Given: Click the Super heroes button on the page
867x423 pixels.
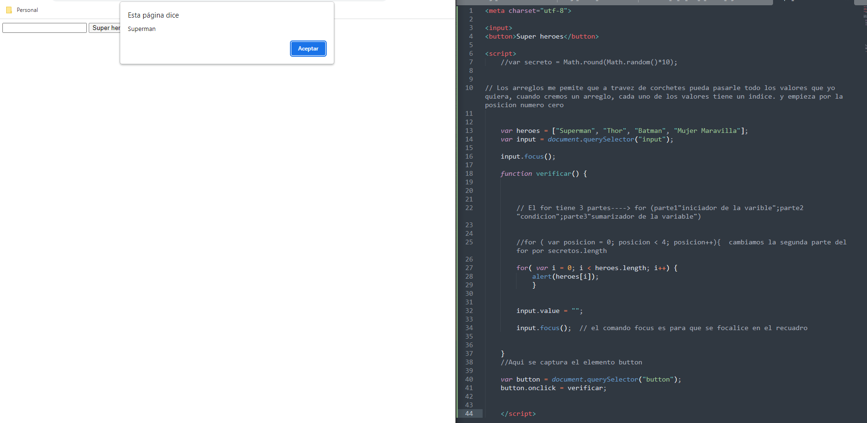Looking at the screenshot, I should point(104,28).
